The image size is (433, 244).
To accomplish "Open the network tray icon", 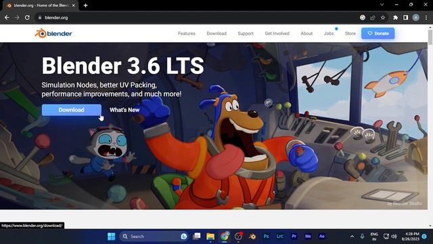I will [x=386, y=237].
